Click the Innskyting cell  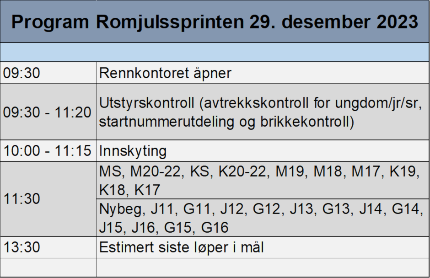click(x=263, y=151)
